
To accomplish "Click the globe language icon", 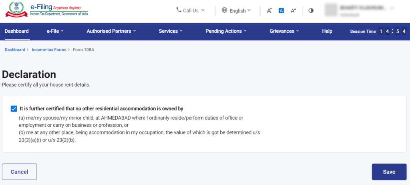I will click(225, 10).
